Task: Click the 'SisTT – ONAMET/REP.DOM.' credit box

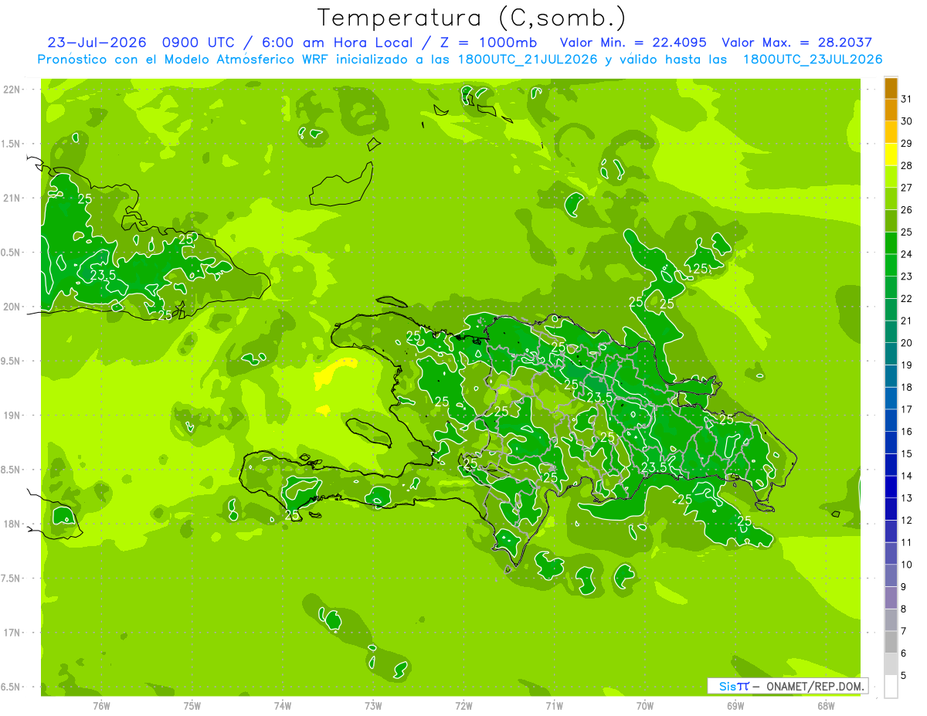Action: 788,686
